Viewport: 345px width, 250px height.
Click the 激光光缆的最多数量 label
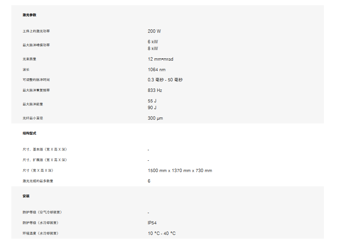point(38,181)
